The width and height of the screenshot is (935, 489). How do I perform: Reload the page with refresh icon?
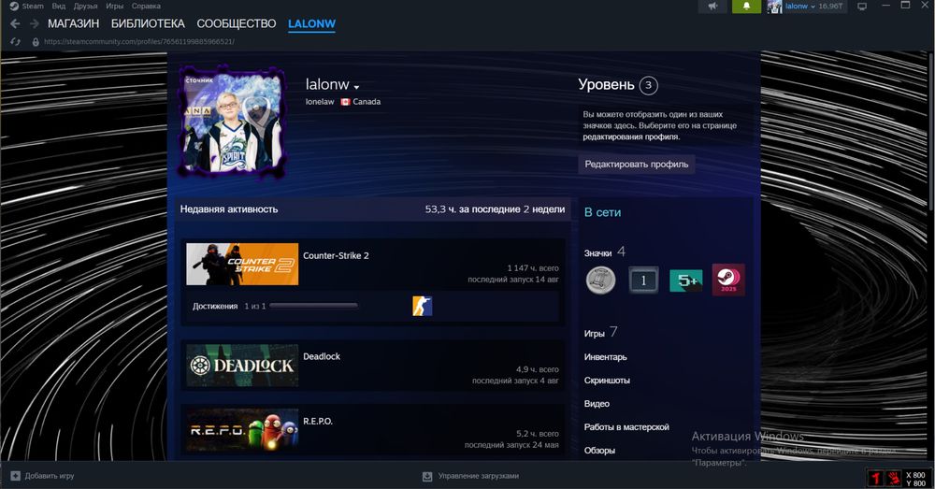tap(16, 42)
